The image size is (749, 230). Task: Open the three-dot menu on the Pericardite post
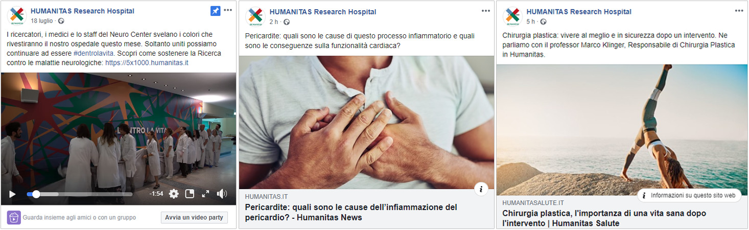(485, 11)
